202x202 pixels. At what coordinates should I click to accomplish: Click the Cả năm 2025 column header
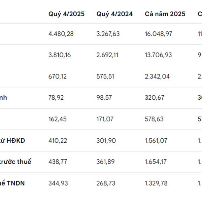(165, 14)
